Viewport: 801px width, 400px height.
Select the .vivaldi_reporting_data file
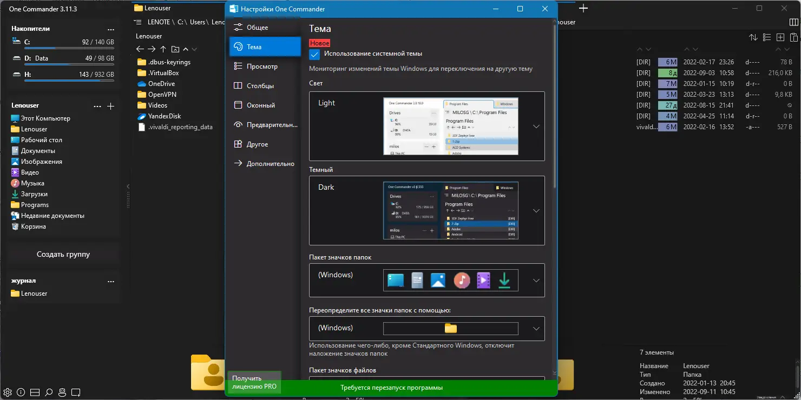[x=175, y=127]
